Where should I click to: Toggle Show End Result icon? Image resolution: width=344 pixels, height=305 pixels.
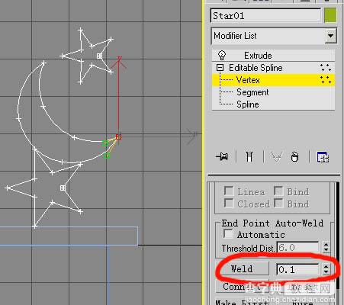249,156
